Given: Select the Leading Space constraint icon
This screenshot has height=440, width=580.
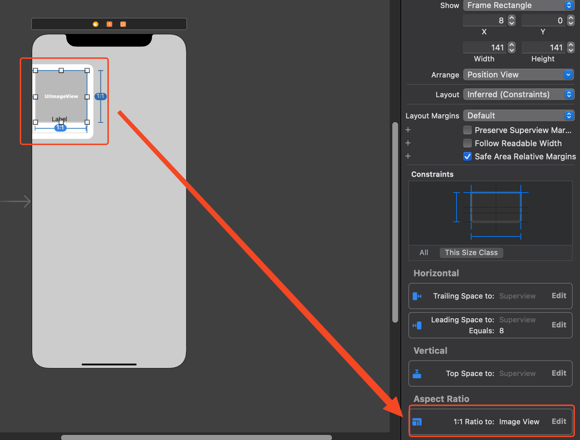Looking at the screenshot, I should pyautogui.click(x=417, y=325).
